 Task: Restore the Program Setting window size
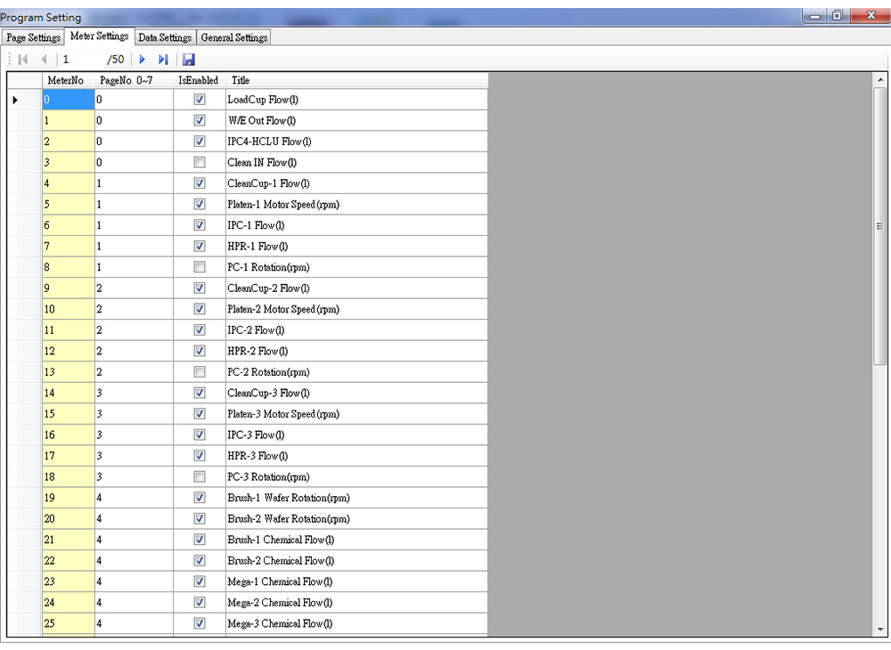[838, 16]
